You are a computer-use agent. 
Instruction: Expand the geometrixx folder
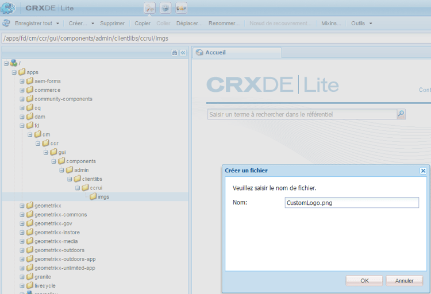tap(22, 206)
